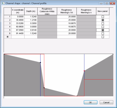Select the new row asterisk marker

(x=7, y=37)
